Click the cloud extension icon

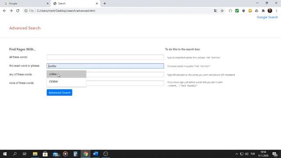(256, 11)
